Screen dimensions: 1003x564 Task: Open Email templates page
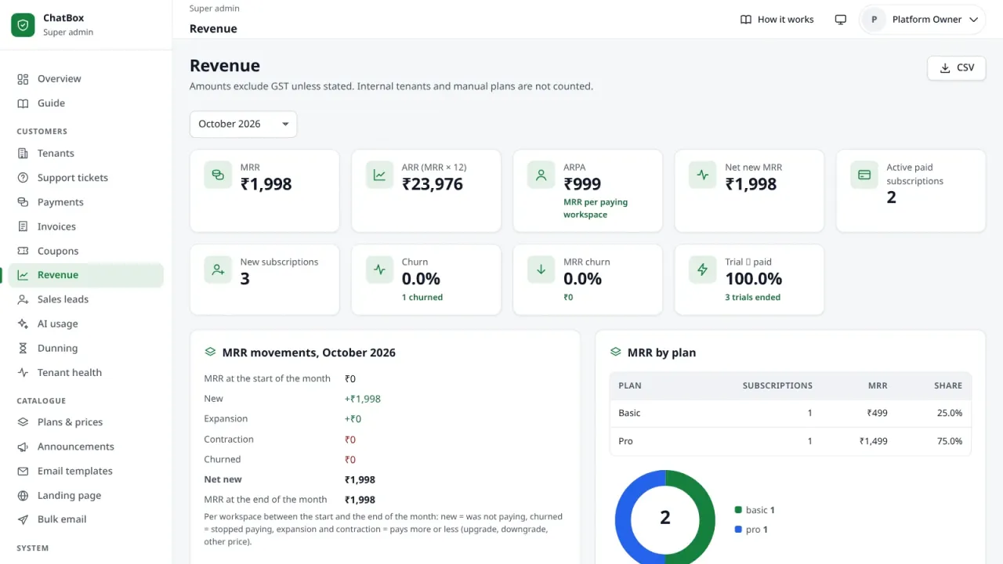click(x=85, y=471)
